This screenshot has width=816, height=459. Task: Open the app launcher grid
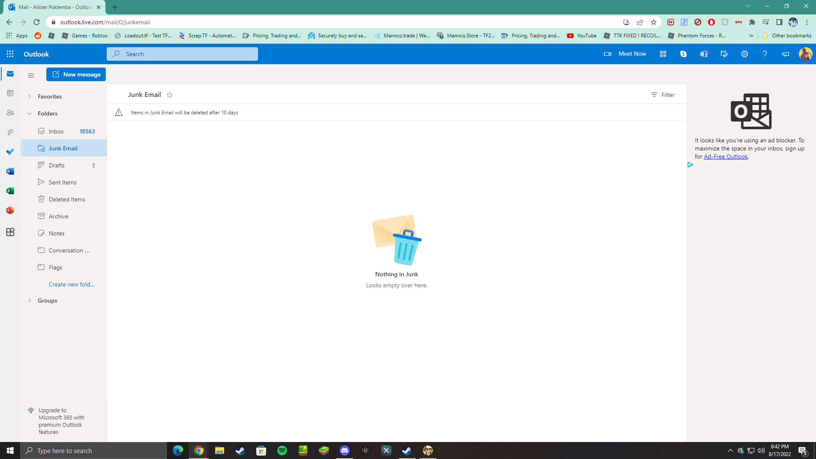tap(10, 54)
